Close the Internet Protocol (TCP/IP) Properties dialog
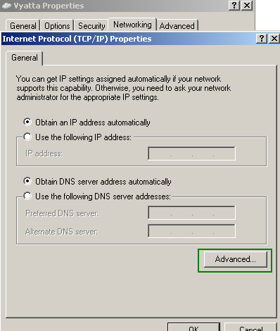The height and width of the screenshot is (331, 280). pyautogui.click(x=274, y=39)
